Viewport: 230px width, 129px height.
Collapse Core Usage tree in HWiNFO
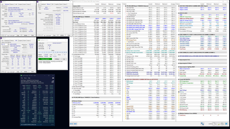[x=72, y=56]
